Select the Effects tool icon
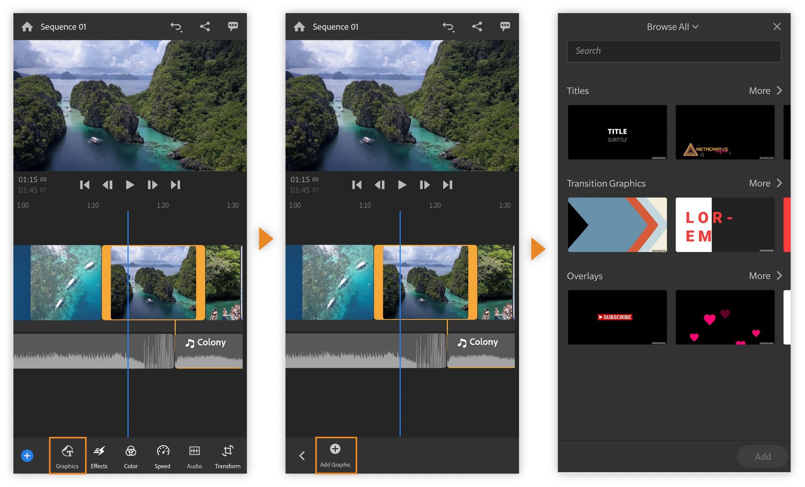This screenshot has height=487, width=805. point(99,456)
